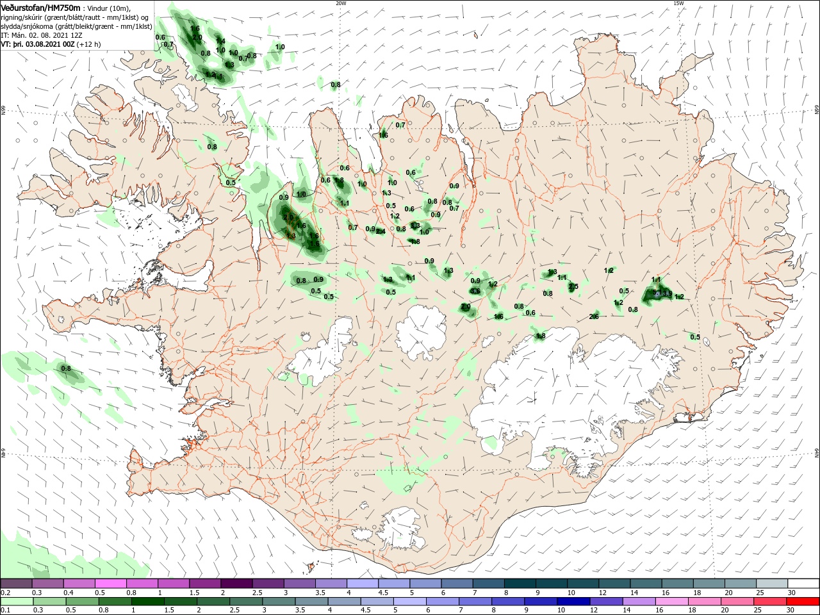The height and width of the screenshot is (615, 820).
Task: Select light gray swatch between 25 and 30
Action: click(772, 584)
